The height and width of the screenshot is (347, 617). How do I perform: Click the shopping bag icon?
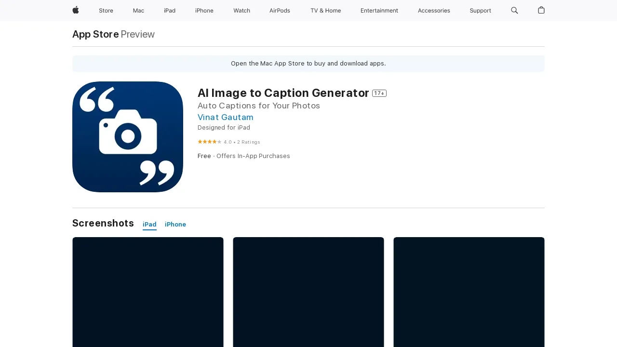click(x=541, y=11)
